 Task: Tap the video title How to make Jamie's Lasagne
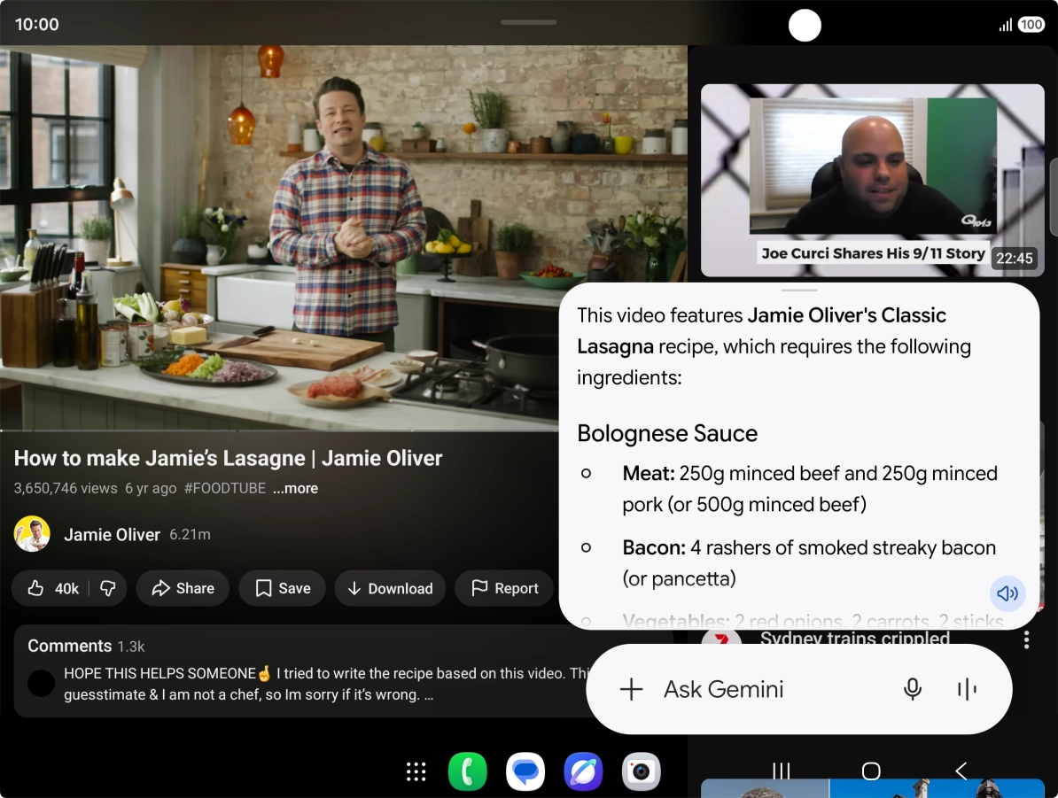(228, 459)
